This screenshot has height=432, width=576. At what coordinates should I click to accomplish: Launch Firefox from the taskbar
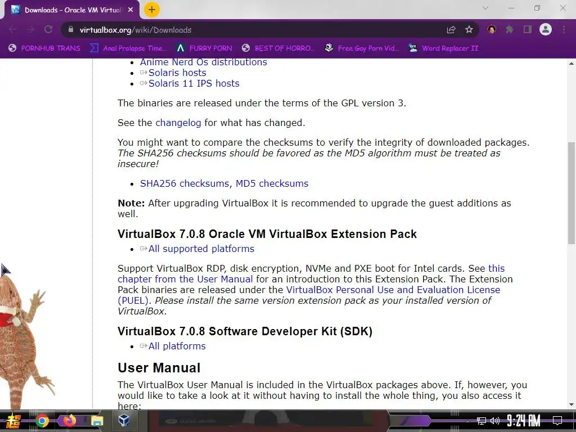[x=69, y=421]
